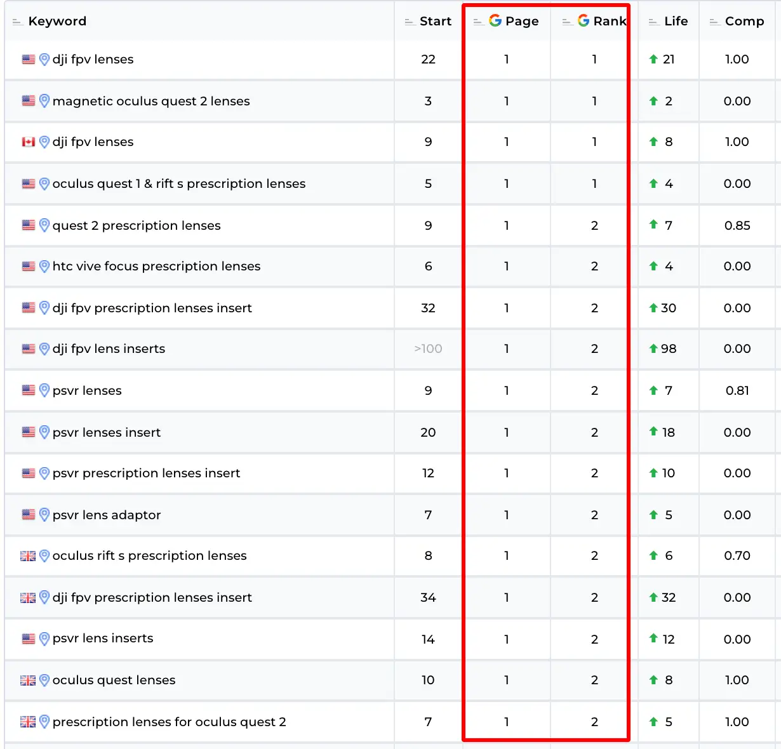
Task: Click Start value 20 for psvr lenses insert
Action: pyautogui.click(x=428, y=432)
